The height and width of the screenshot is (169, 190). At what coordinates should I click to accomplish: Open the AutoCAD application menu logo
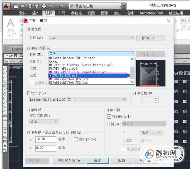[6, 6]
